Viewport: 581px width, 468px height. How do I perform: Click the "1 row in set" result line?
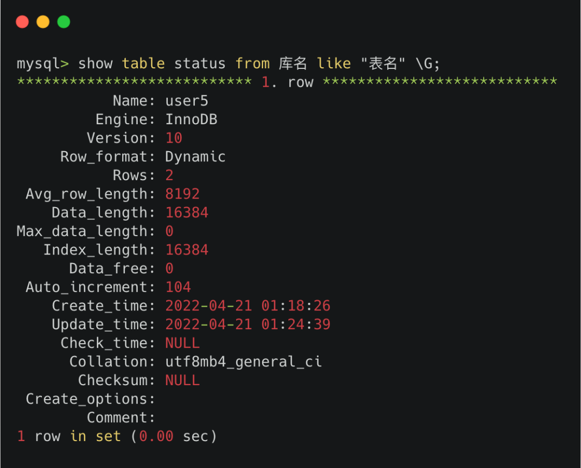pyautogui.click(x=117, y=436)
